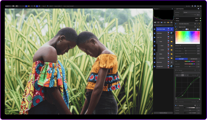Viewport: 207px width, 120px height.
Task: Expand the Mountains layer group
Action: 157,58
